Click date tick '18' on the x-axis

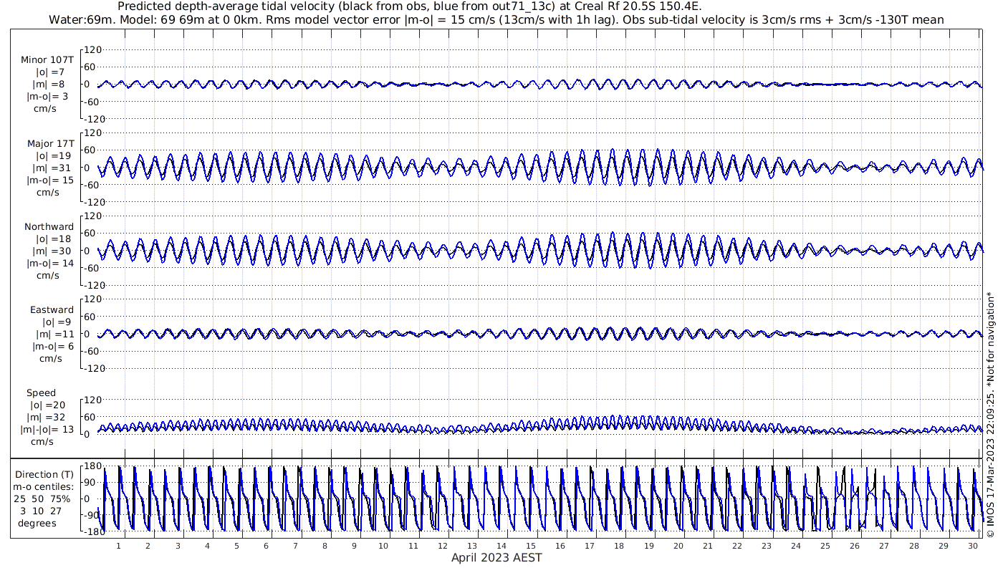tap(619, 546)
